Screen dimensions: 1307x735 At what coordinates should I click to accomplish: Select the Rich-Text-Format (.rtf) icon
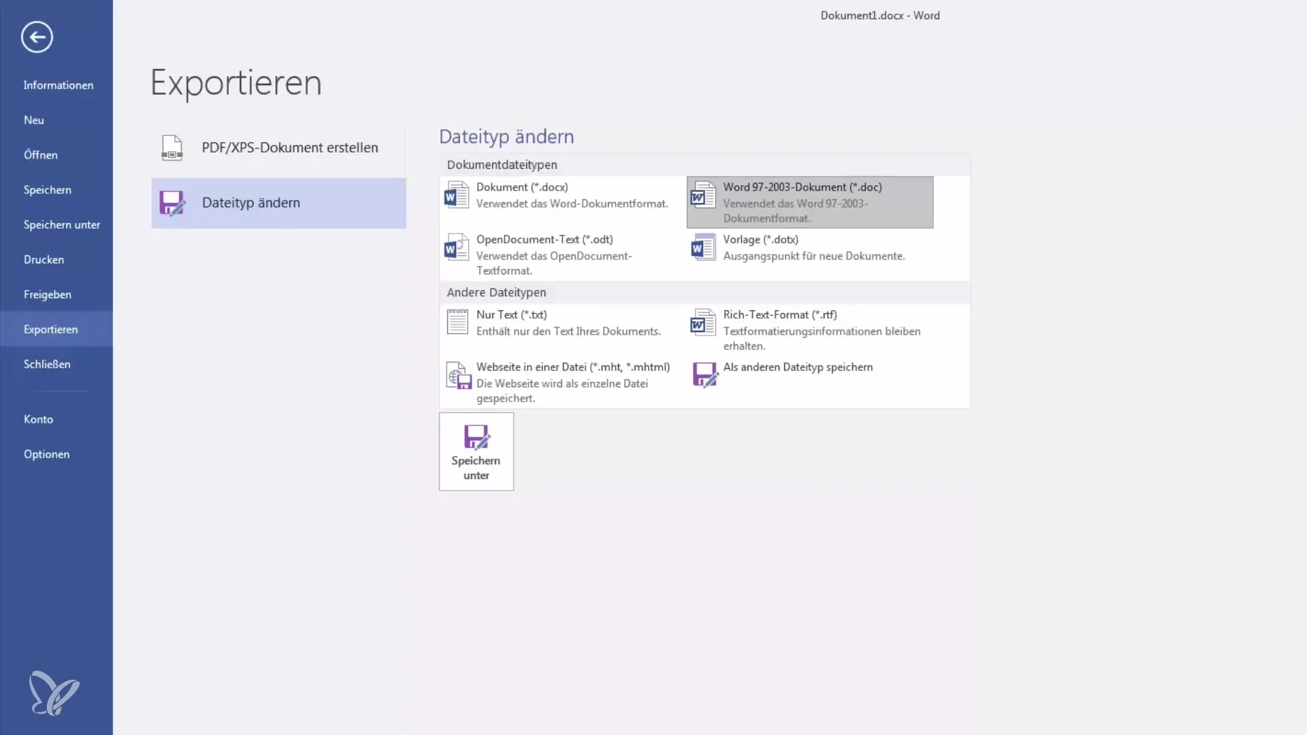pyautogui.click(x=703, y=321)
